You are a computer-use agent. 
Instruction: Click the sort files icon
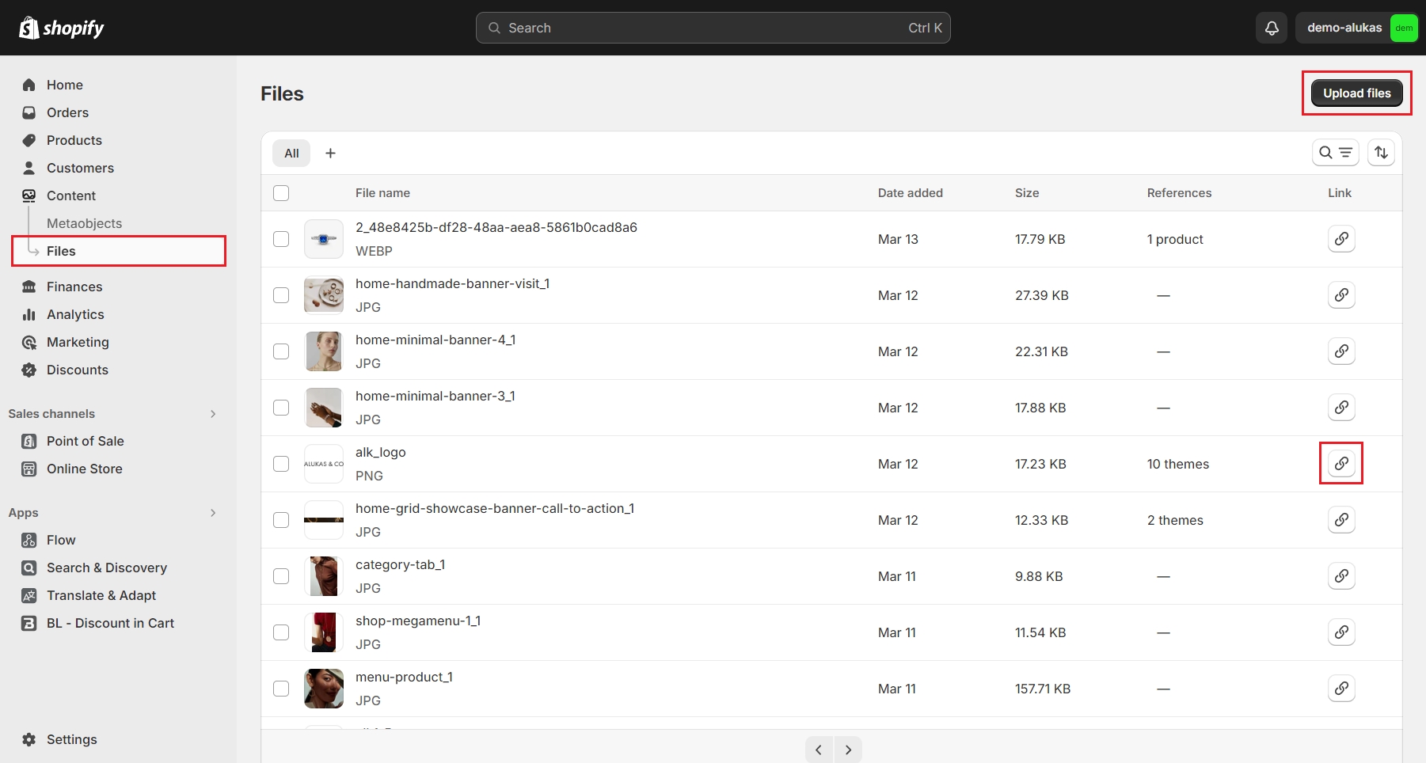click(1381, 153)
